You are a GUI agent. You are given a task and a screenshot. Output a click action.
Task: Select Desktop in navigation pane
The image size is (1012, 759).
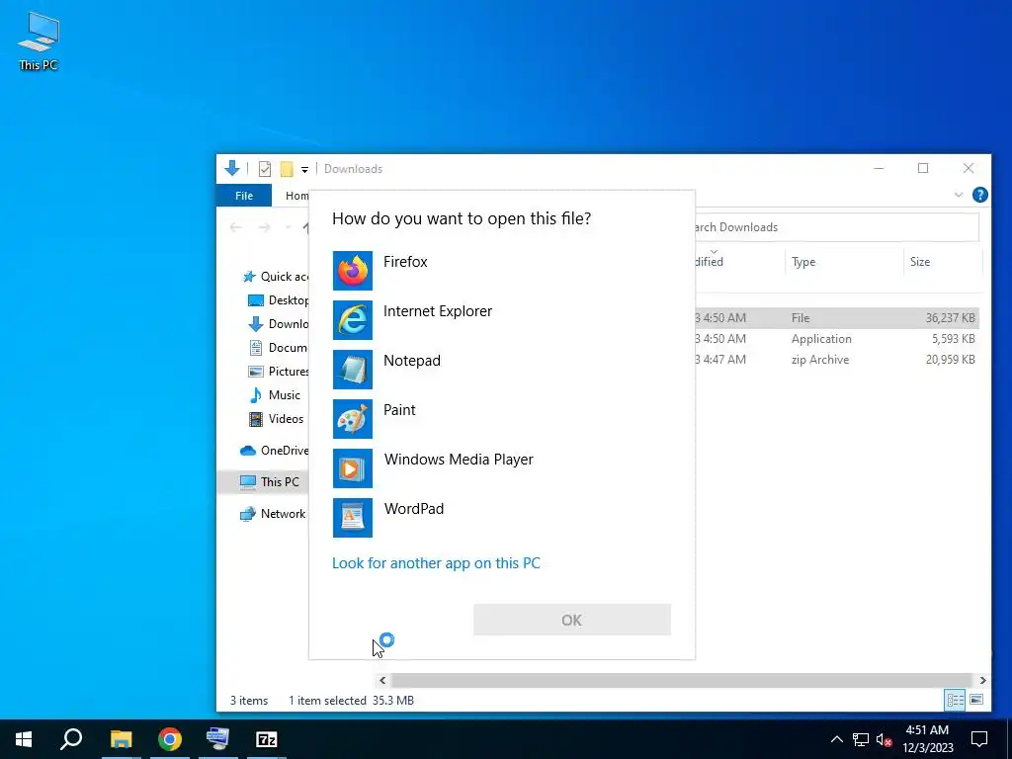(x=278, y=300)
